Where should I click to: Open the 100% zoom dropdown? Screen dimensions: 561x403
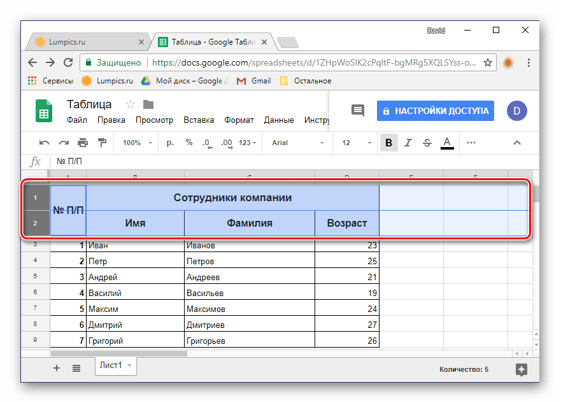coord(136,143)
